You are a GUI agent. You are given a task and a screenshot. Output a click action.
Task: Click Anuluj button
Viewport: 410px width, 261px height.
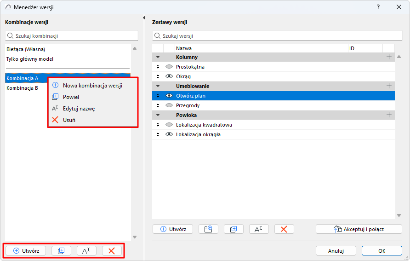[x=336, y=251]
